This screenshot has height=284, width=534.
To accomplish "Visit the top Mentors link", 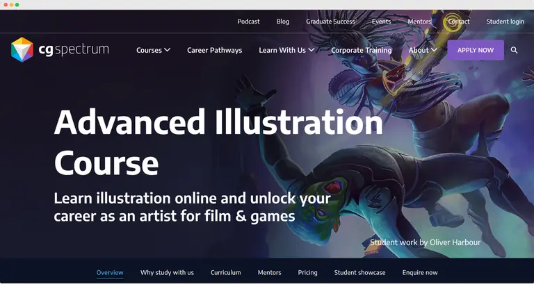I will [x=419, y=22].
